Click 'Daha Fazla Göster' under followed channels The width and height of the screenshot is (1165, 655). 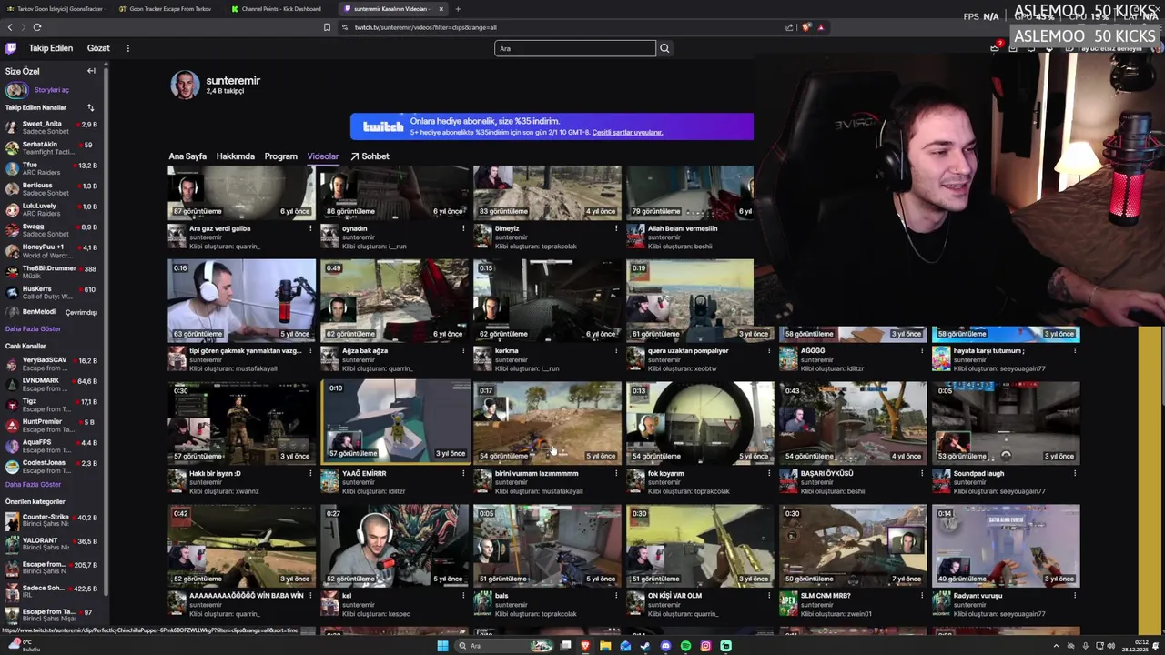click(33, 328)
